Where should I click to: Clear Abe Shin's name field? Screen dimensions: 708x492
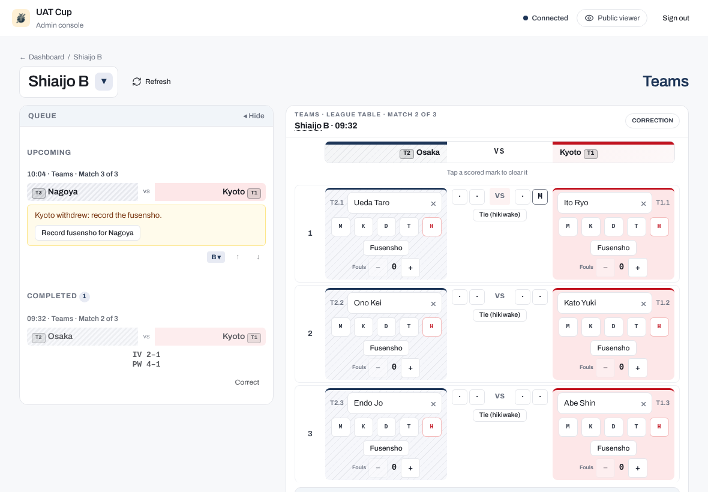643,404
